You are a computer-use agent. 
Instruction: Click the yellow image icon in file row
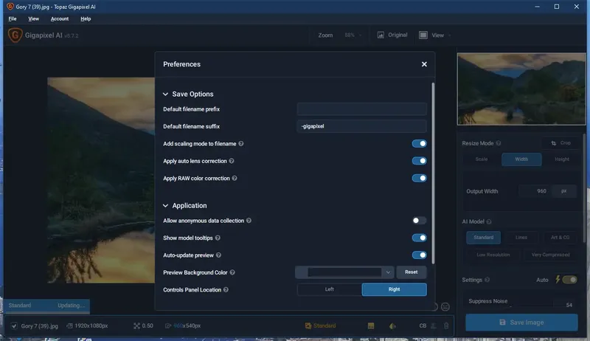tap(371, 326)
